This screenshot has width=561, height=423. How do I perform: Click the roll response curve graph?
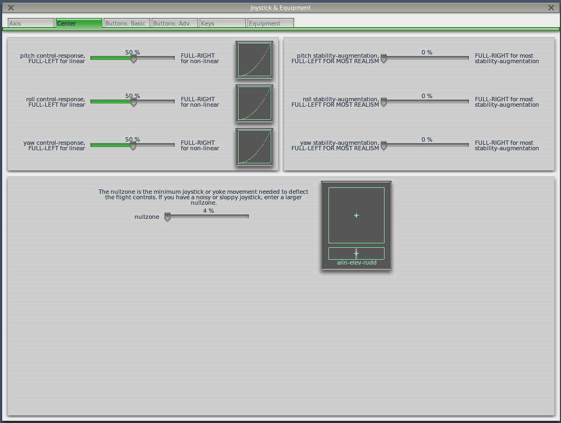[254, 103]
